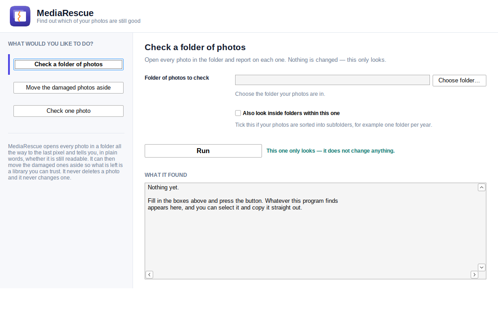The image size is (498, 325).
Task: Click the 'WHAT IT FOUND' section label
Action: 166,175
